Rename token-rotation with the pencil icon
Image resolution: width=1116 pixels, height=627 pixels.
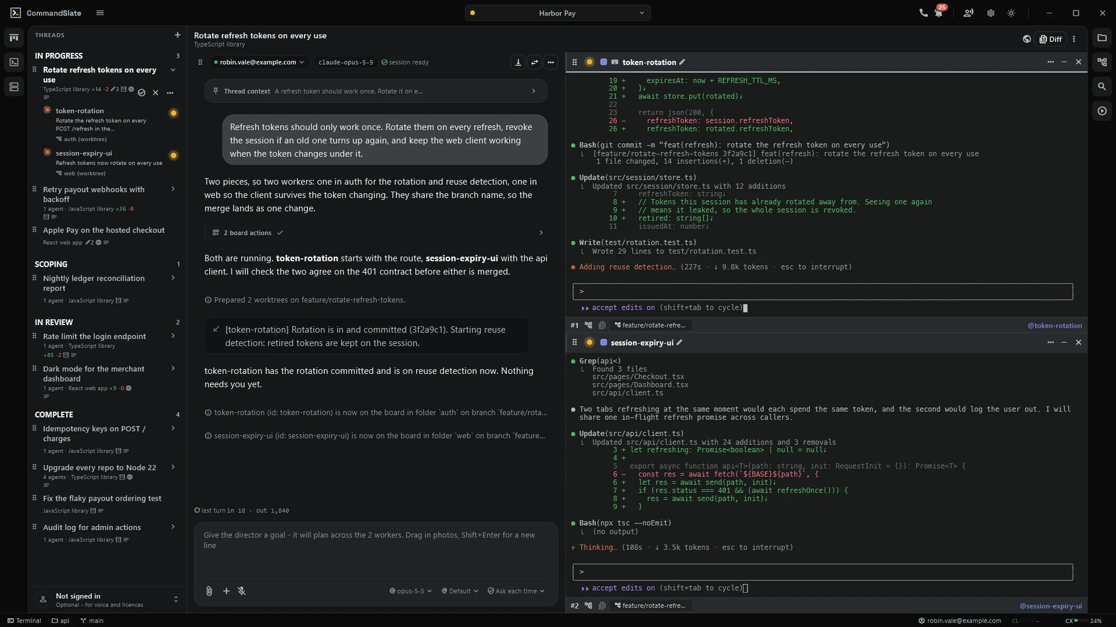click(x=682, y=62)
